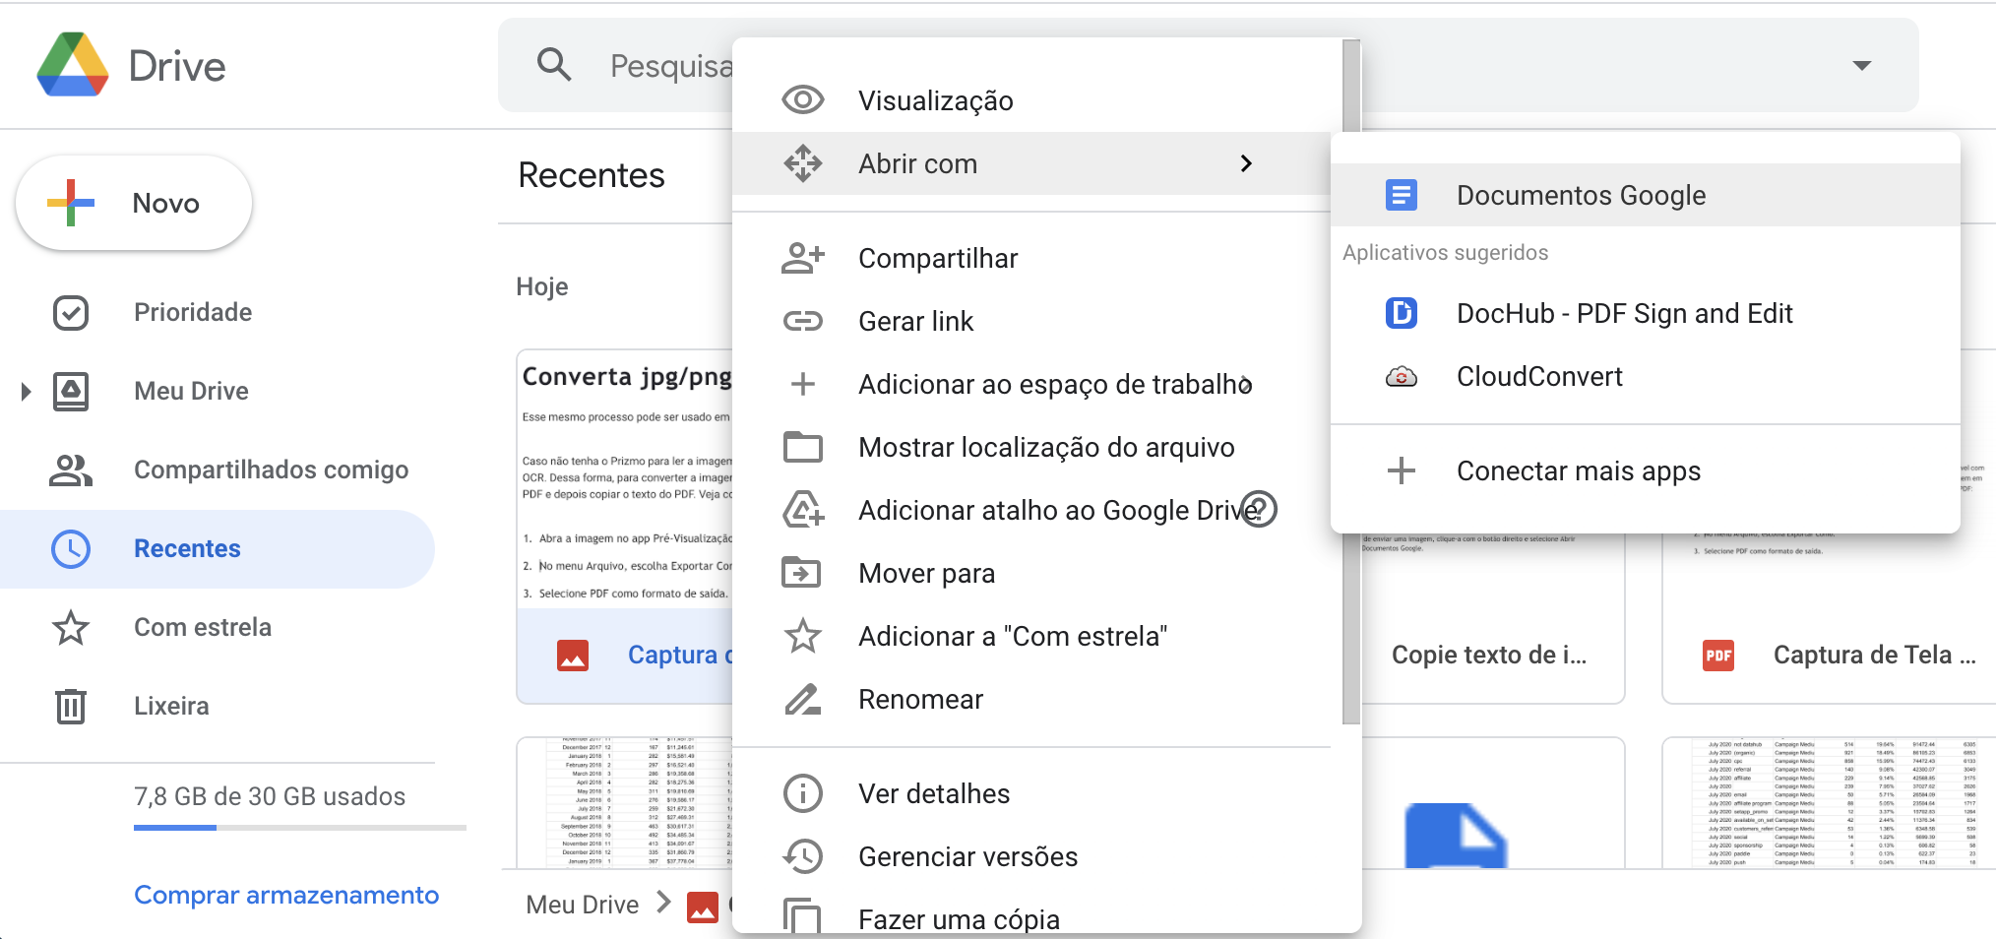This screenshot has height=939, width=1996.
Task: Expand the Abrir com submenu arrow
Action: tap(1246, 163)
